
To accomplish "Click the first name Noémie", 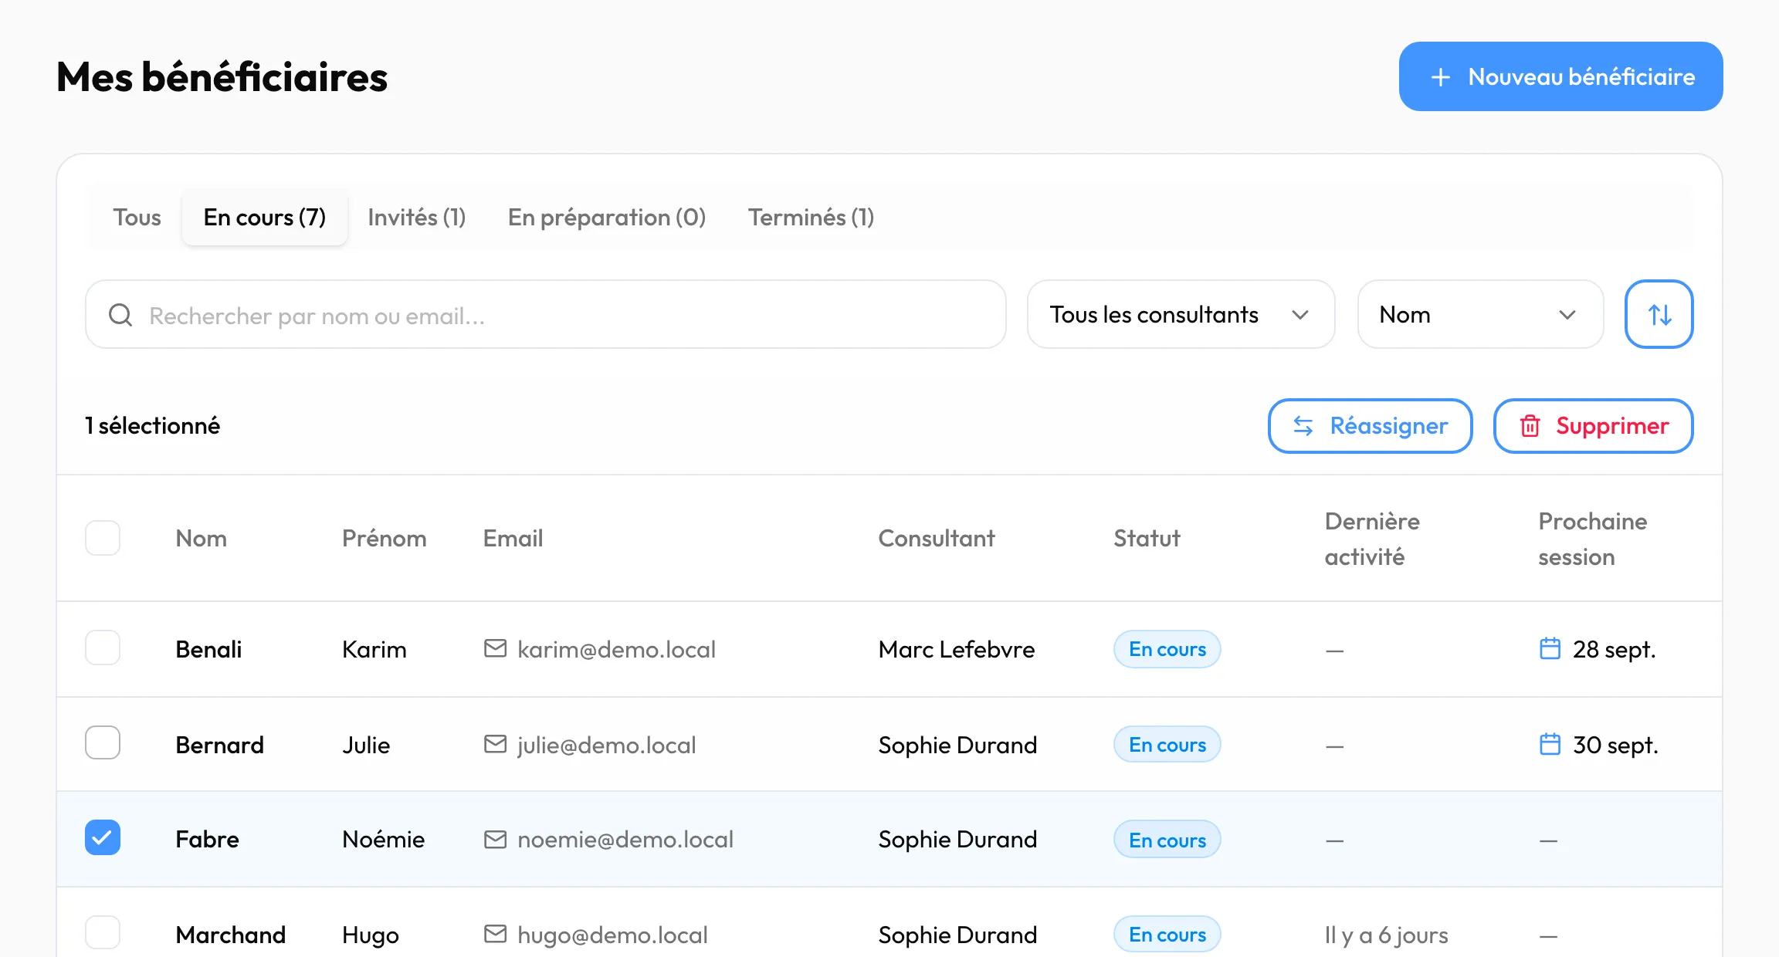I will tap(383, 839).
